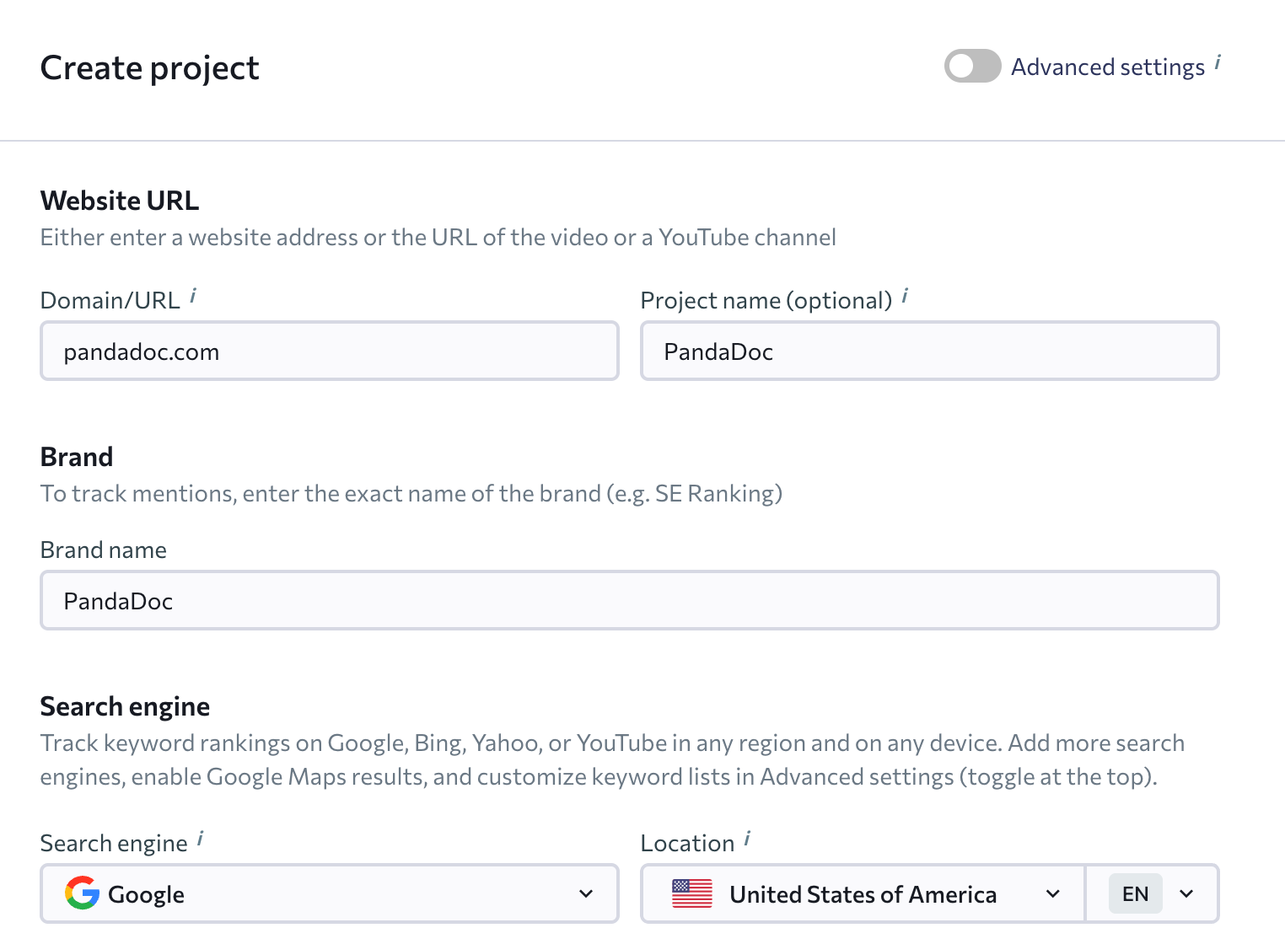Focus the Domain/URL input with pandadoc.com
The width and height of the screenshot is (1285, 944).
pos(330,351)
